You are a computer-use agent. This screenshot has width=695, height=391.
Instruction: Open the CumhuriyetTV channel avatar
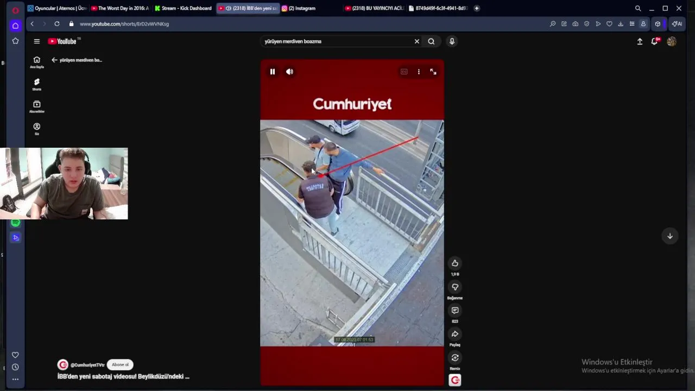tap(63, 365)
